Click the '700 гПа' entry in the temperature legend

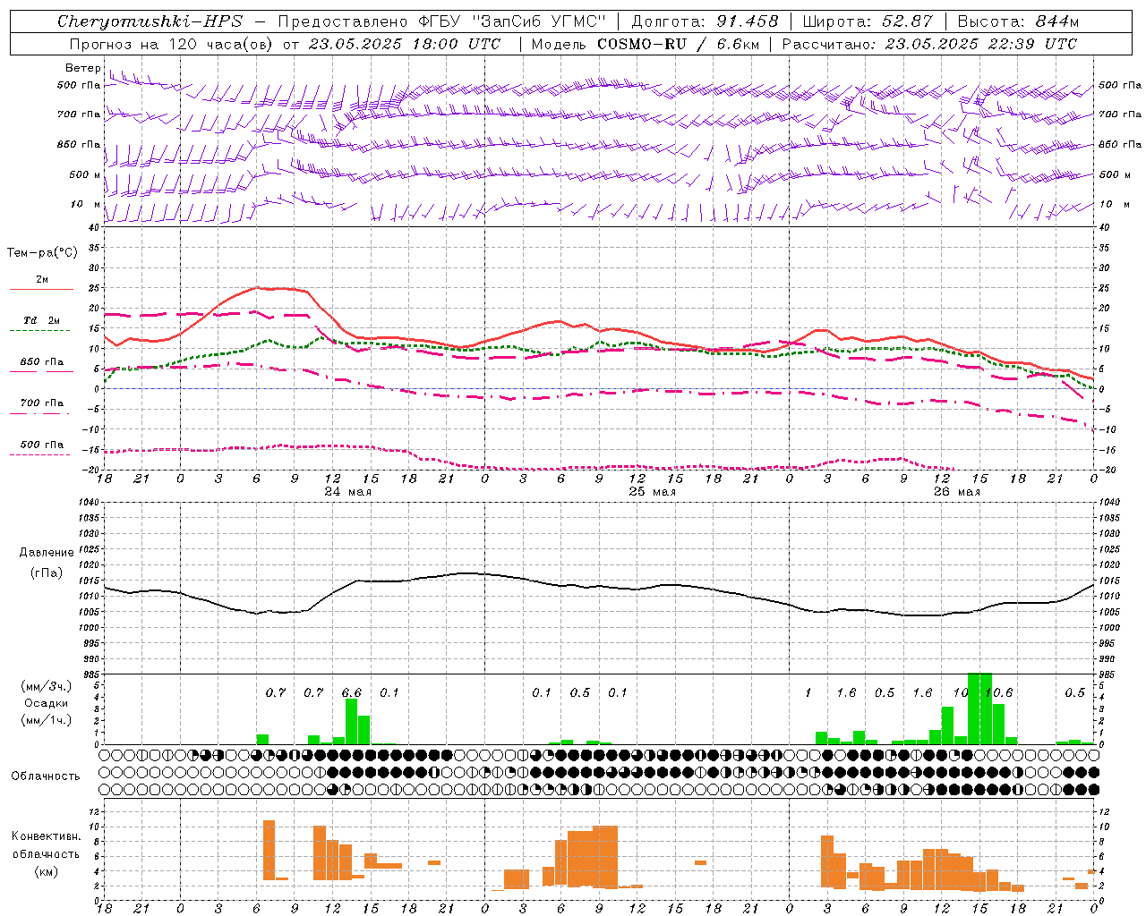41,403
